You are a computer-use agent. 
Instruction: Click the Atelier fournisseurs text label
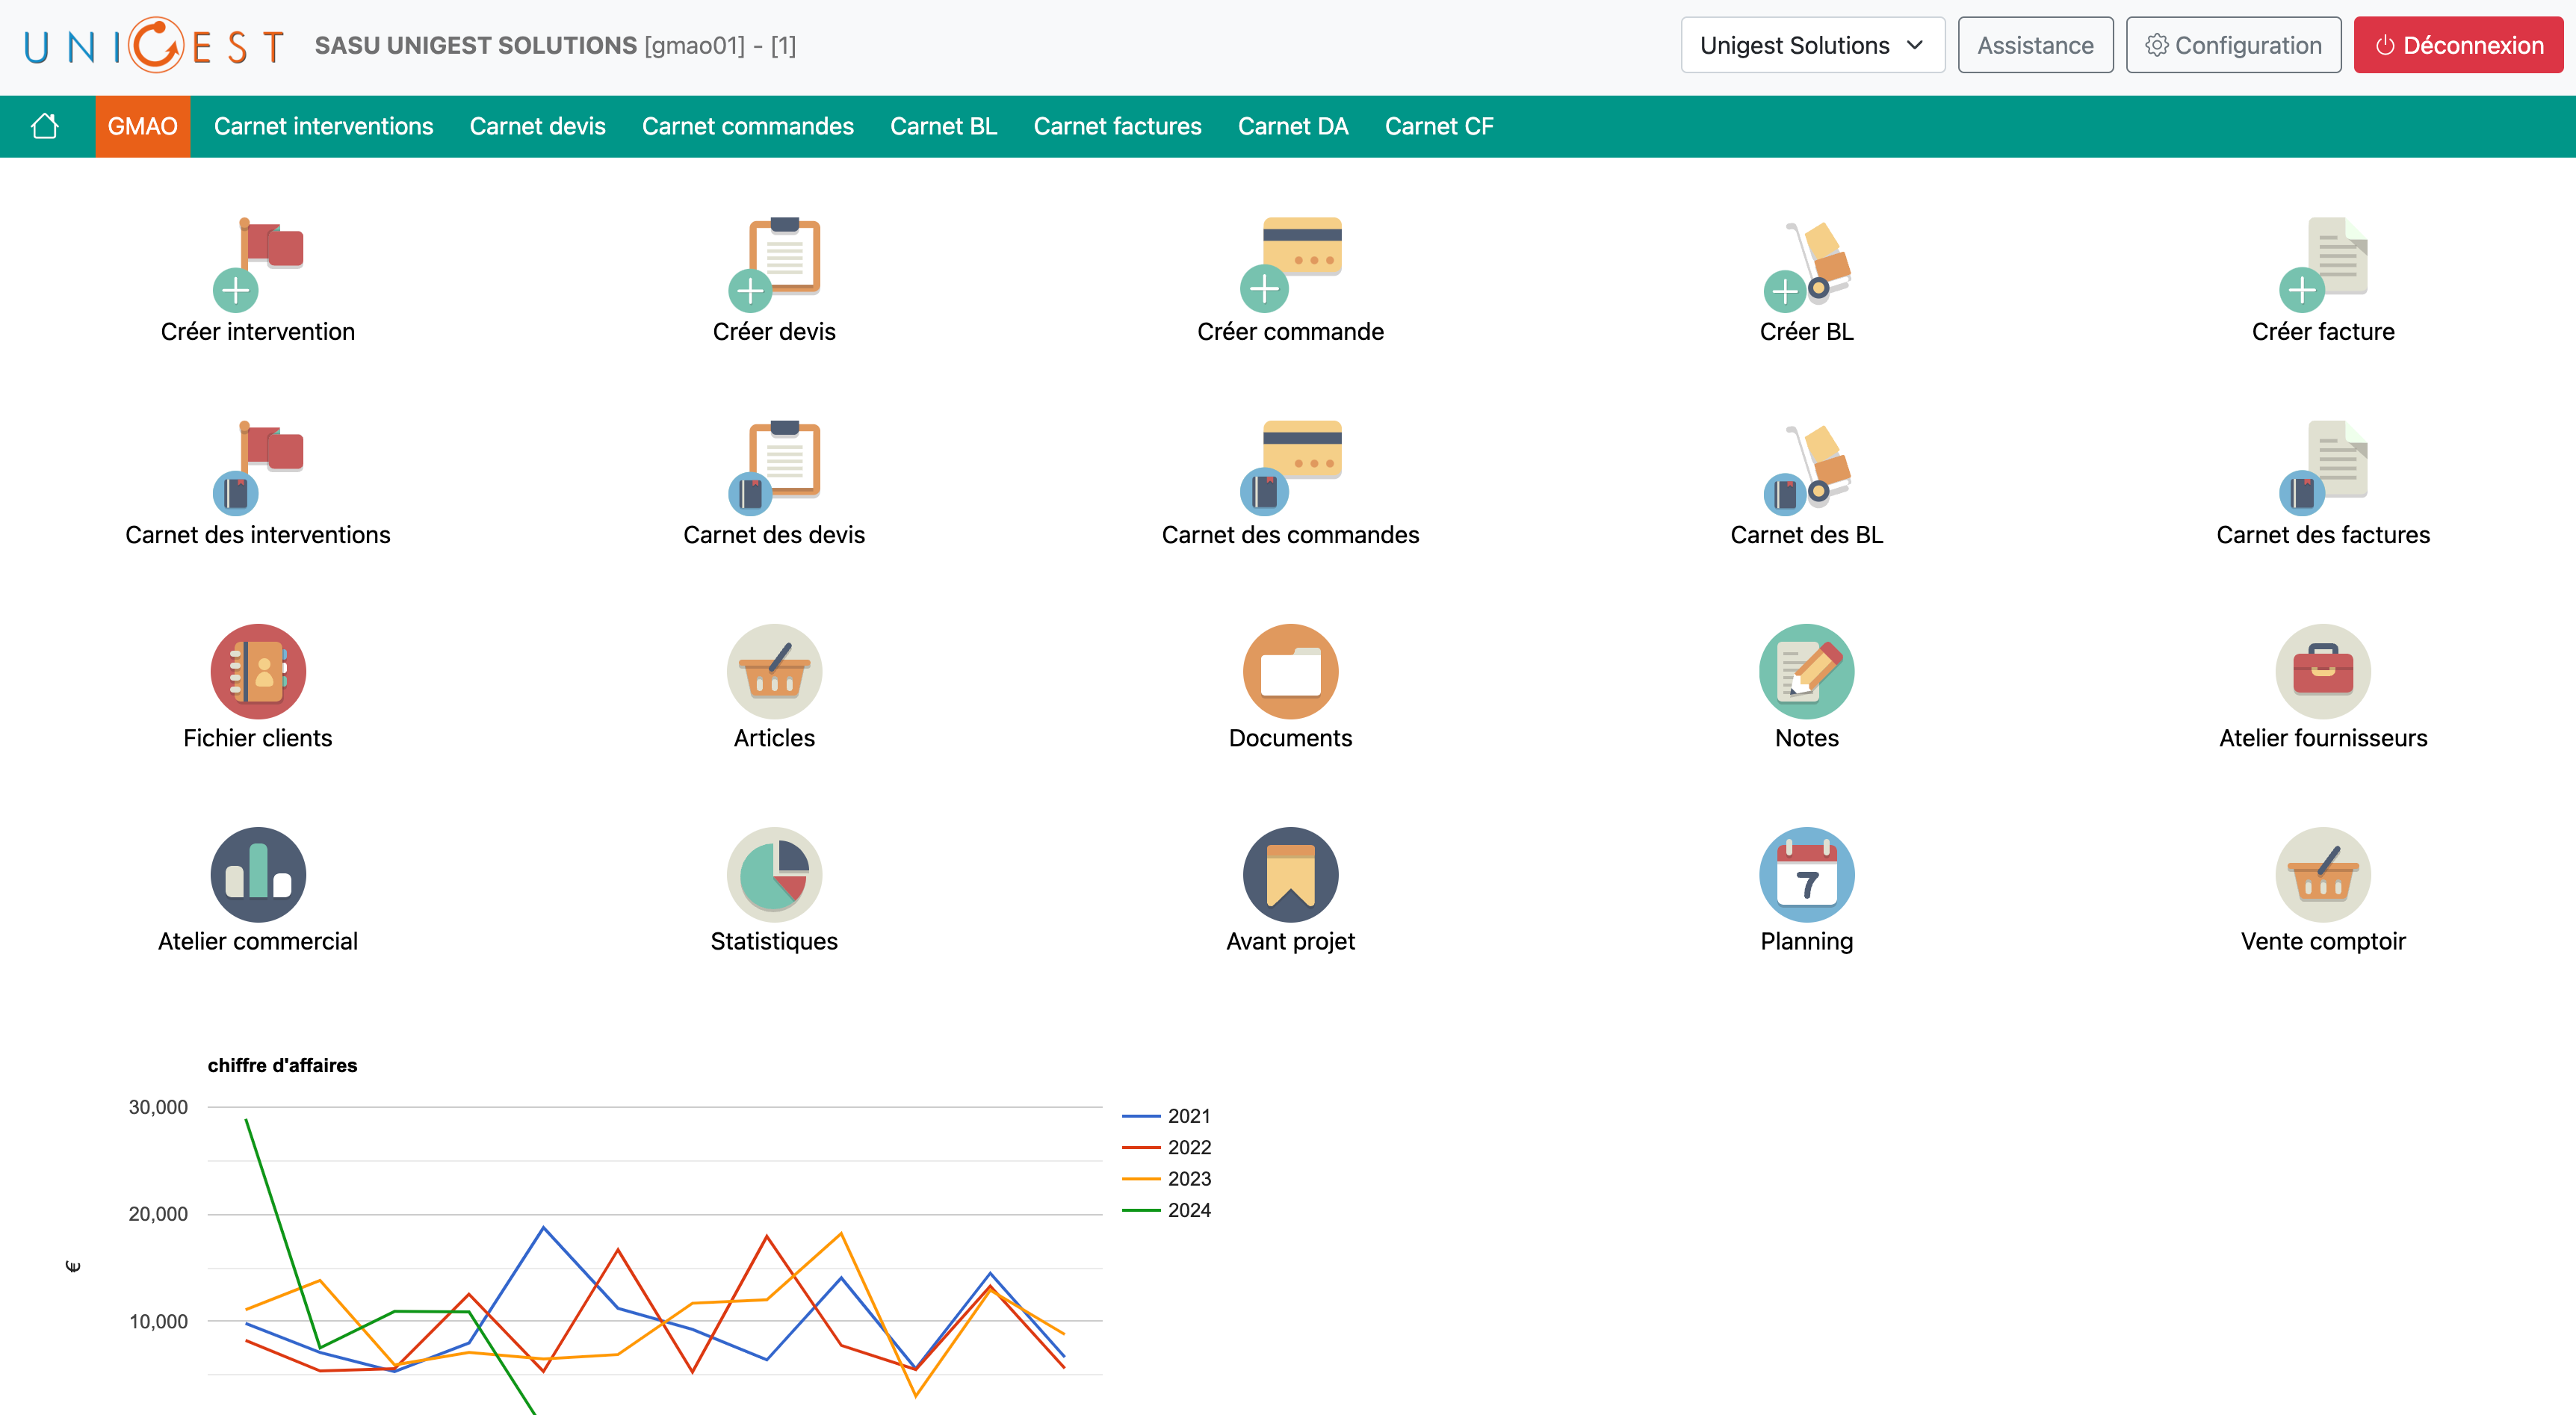click(x=2323, y=737)
